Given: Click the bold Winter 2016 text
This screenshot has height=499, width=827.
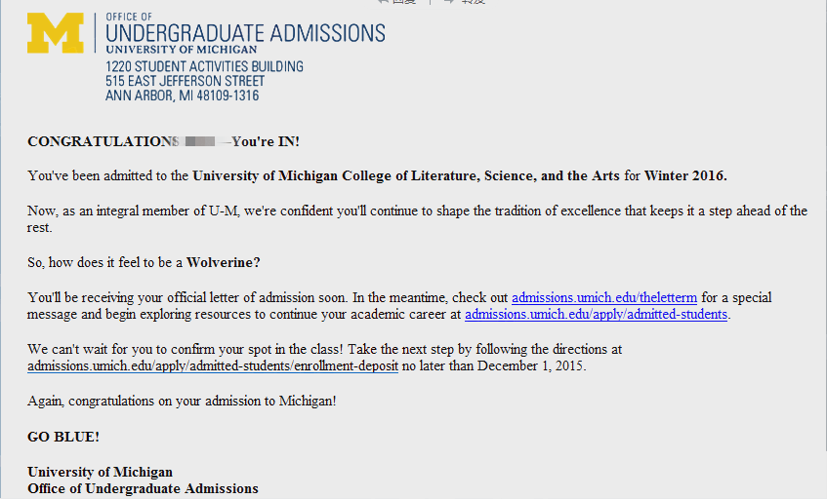Looking at the screenshot, I should click(x=685, y=175).
